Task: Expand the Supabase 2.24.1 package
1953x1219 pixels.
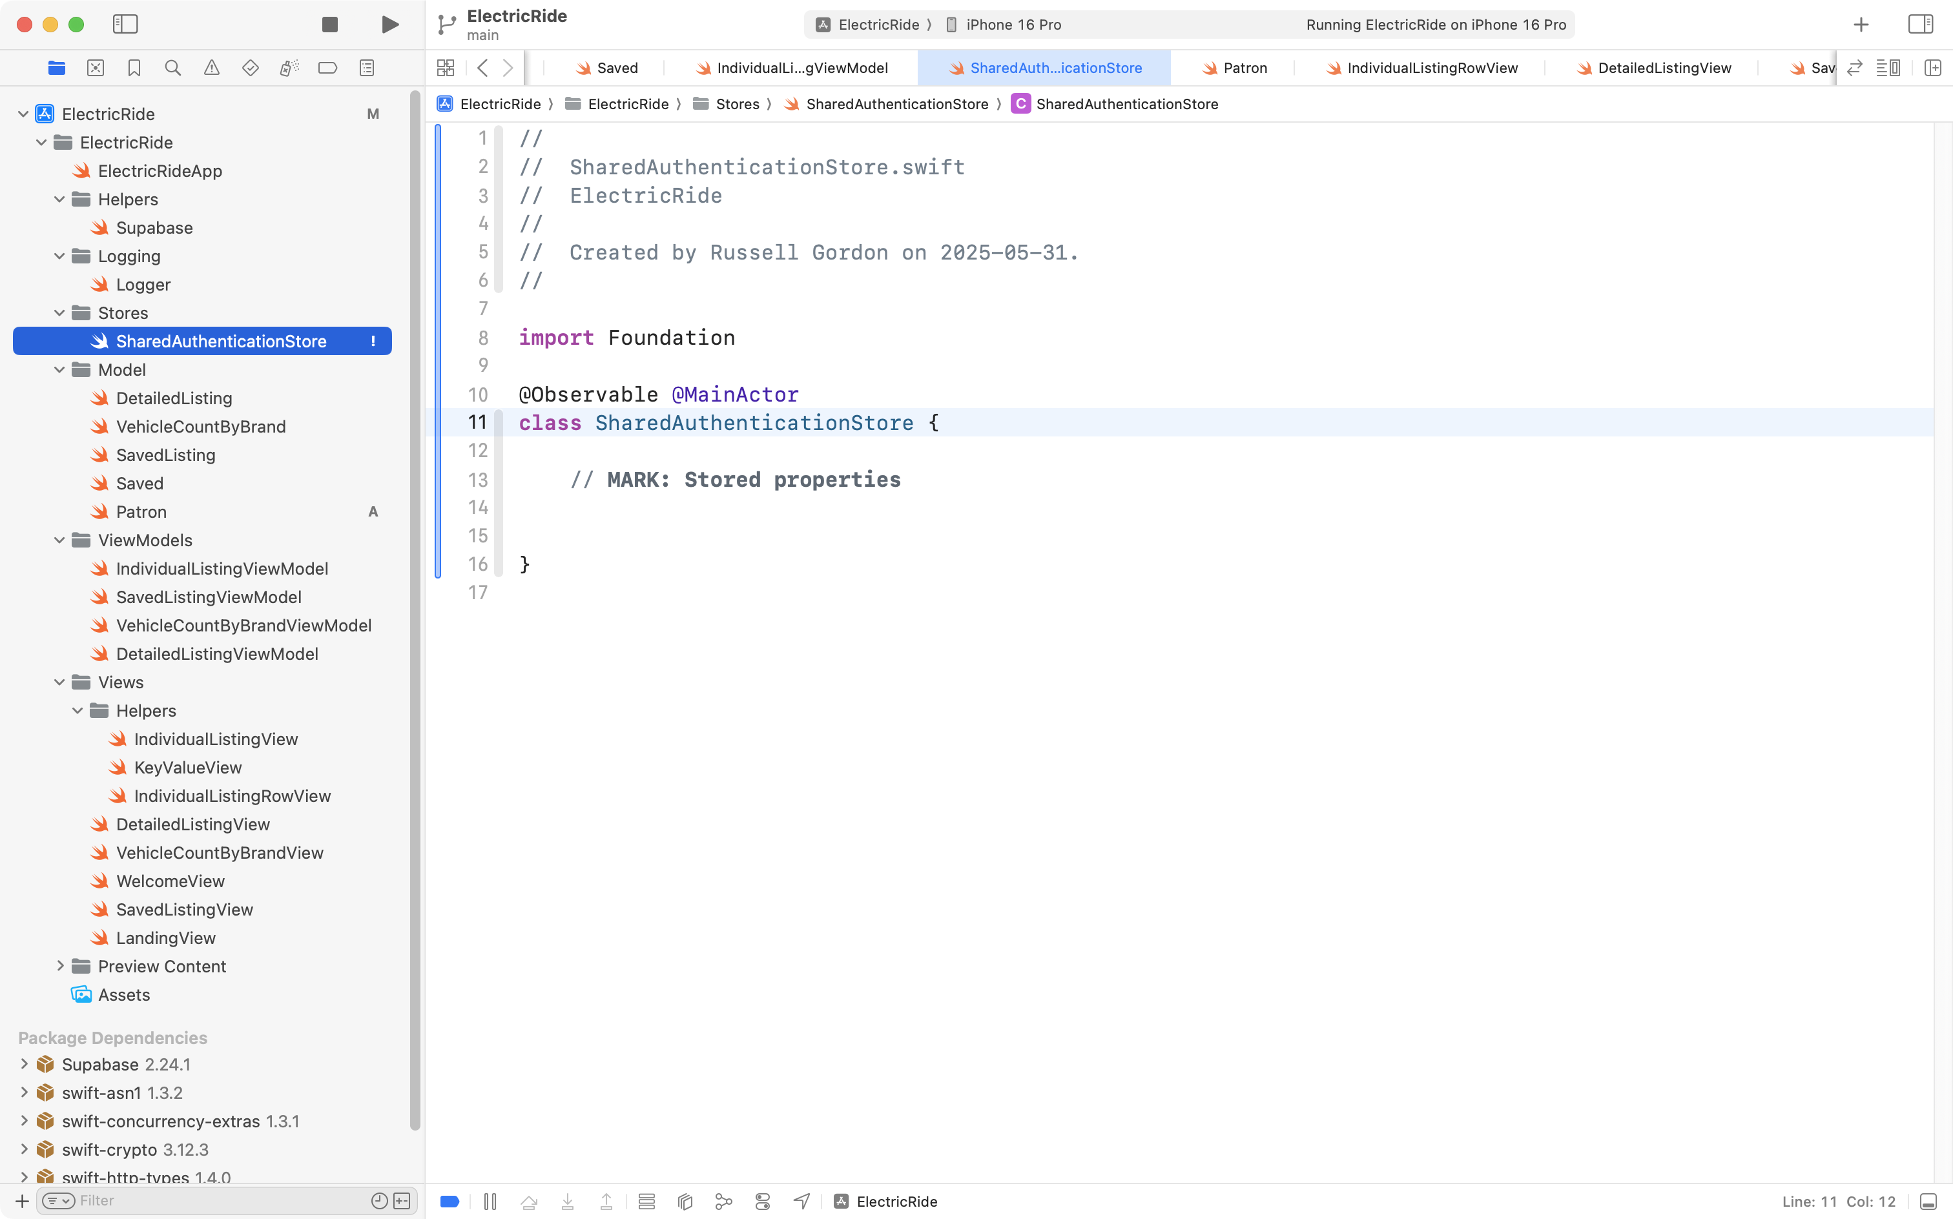Action: [24, 1064]
